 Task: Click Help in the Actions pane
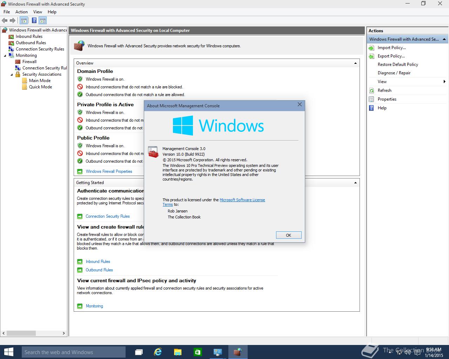(x=382, y=108)
